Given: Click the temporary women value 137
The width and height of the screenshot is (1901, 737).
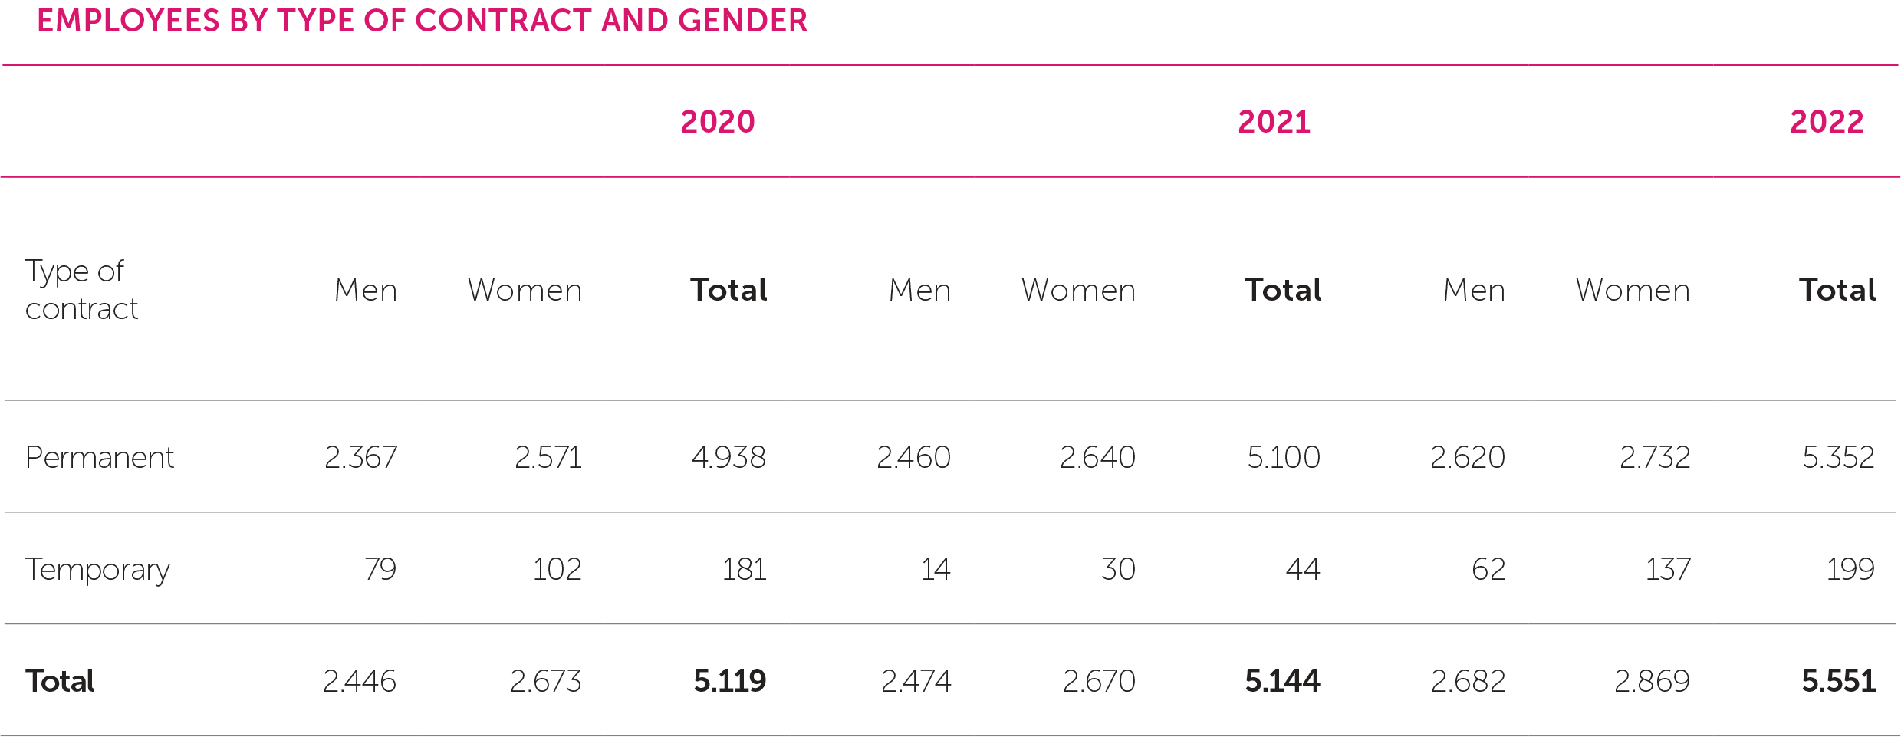Looking at the screenshot, I should click(1667, 570).
